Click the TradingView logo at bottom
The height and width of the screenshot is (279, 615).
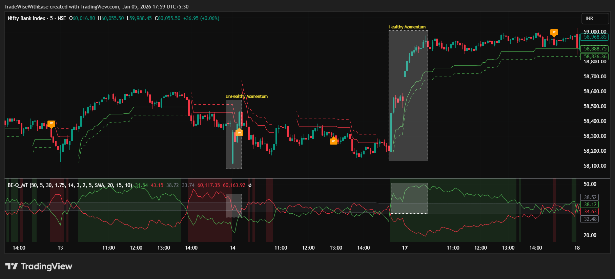39,266
